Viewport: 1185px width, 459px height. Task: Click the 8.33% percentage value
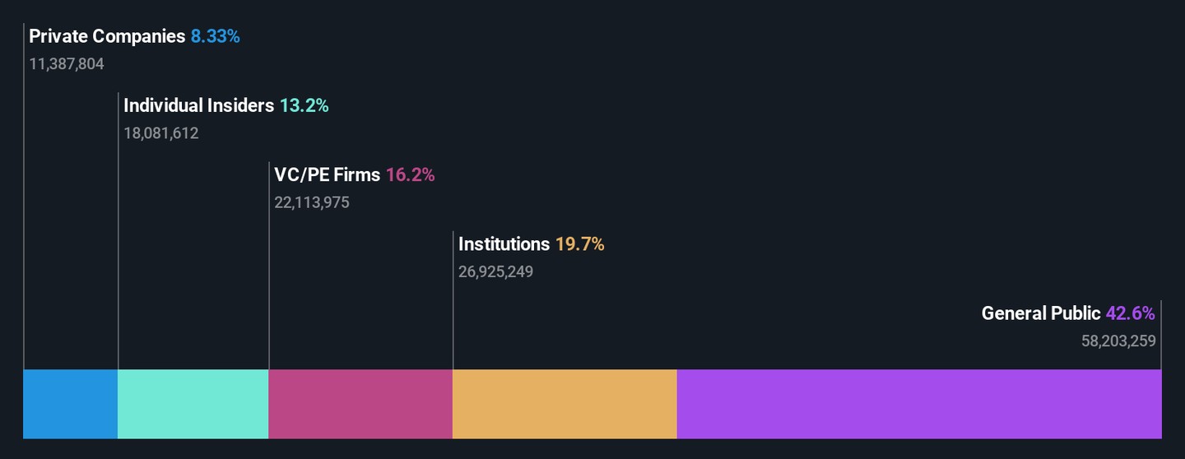(x=216, y=36)
